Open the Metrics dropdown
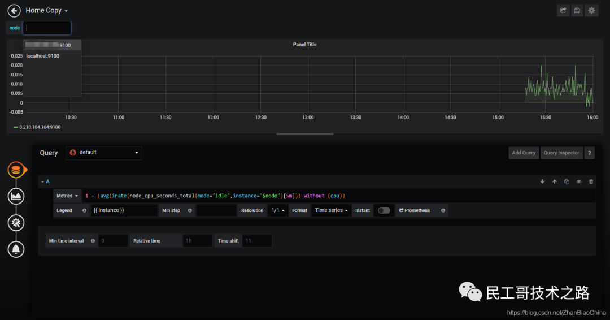 click(67, 196)
